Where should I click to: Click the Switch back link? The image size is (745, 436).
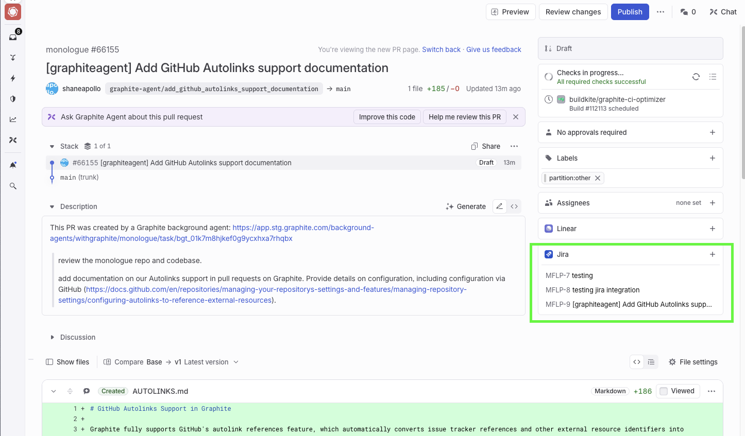coord(441,49)
